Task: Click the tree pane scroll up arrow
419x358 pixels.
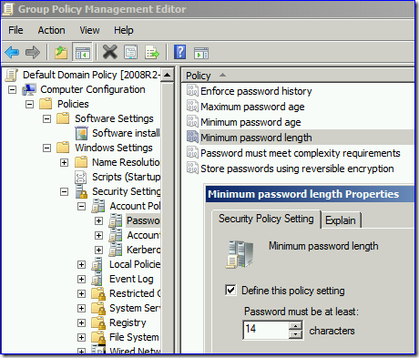Action: [x=168, y=75]
